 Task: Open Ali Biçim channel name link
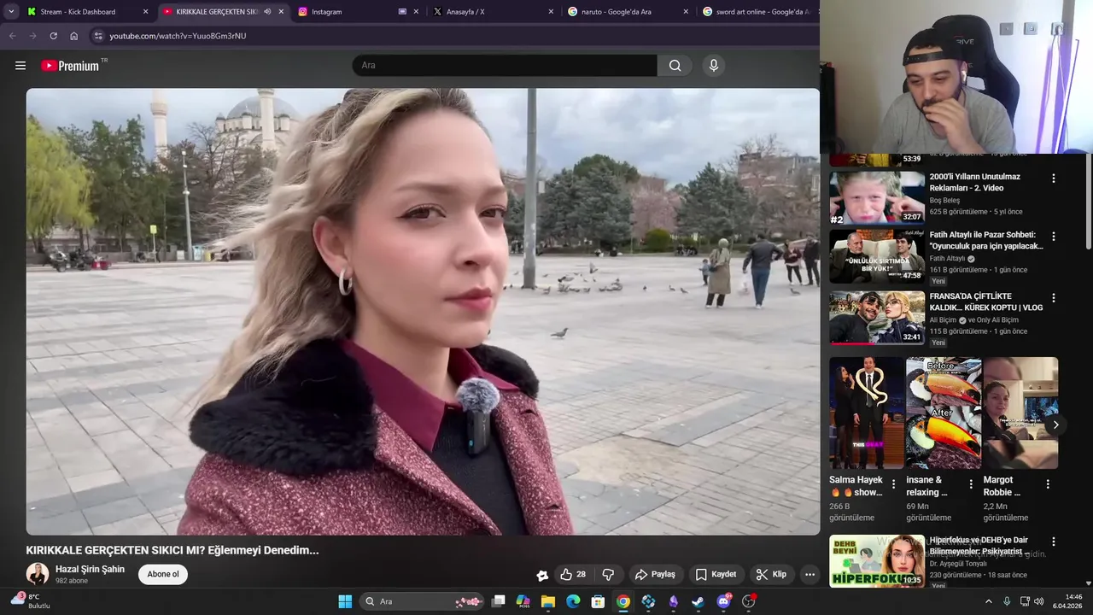coord(943,320)
